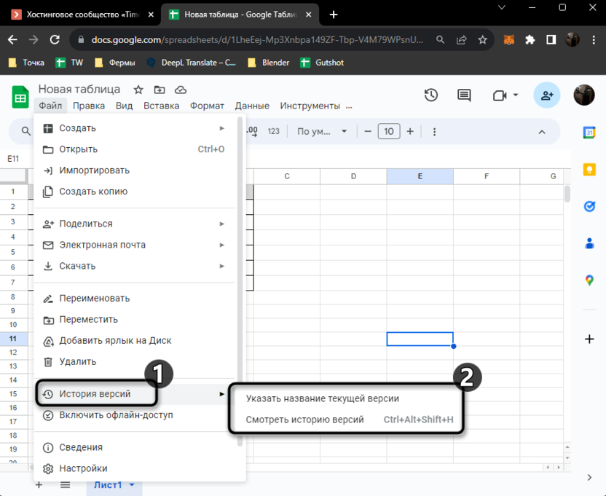Open Google Maps in side panel

click(589, 280)
